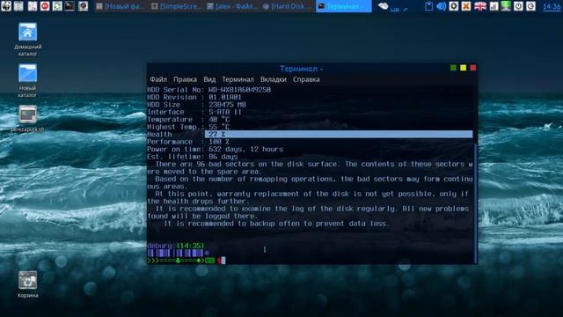Switch to the alex - Файл... taskbar window
Viewport: 563px width, 317px height.
tap(232, 6)
